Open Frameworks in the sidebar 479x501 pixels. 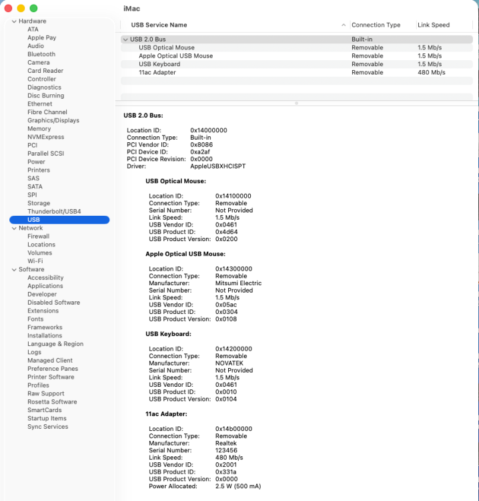click(x=45, y=328)
